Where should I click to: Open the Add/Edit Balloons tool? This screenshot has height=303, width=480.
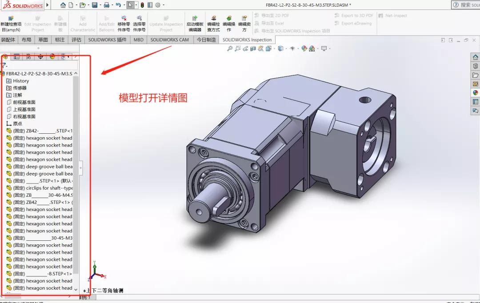107,23
